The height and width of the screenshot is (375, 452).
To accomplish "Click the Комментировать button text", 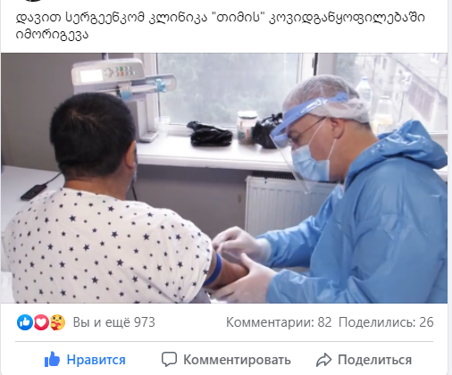I will (237, 360).
